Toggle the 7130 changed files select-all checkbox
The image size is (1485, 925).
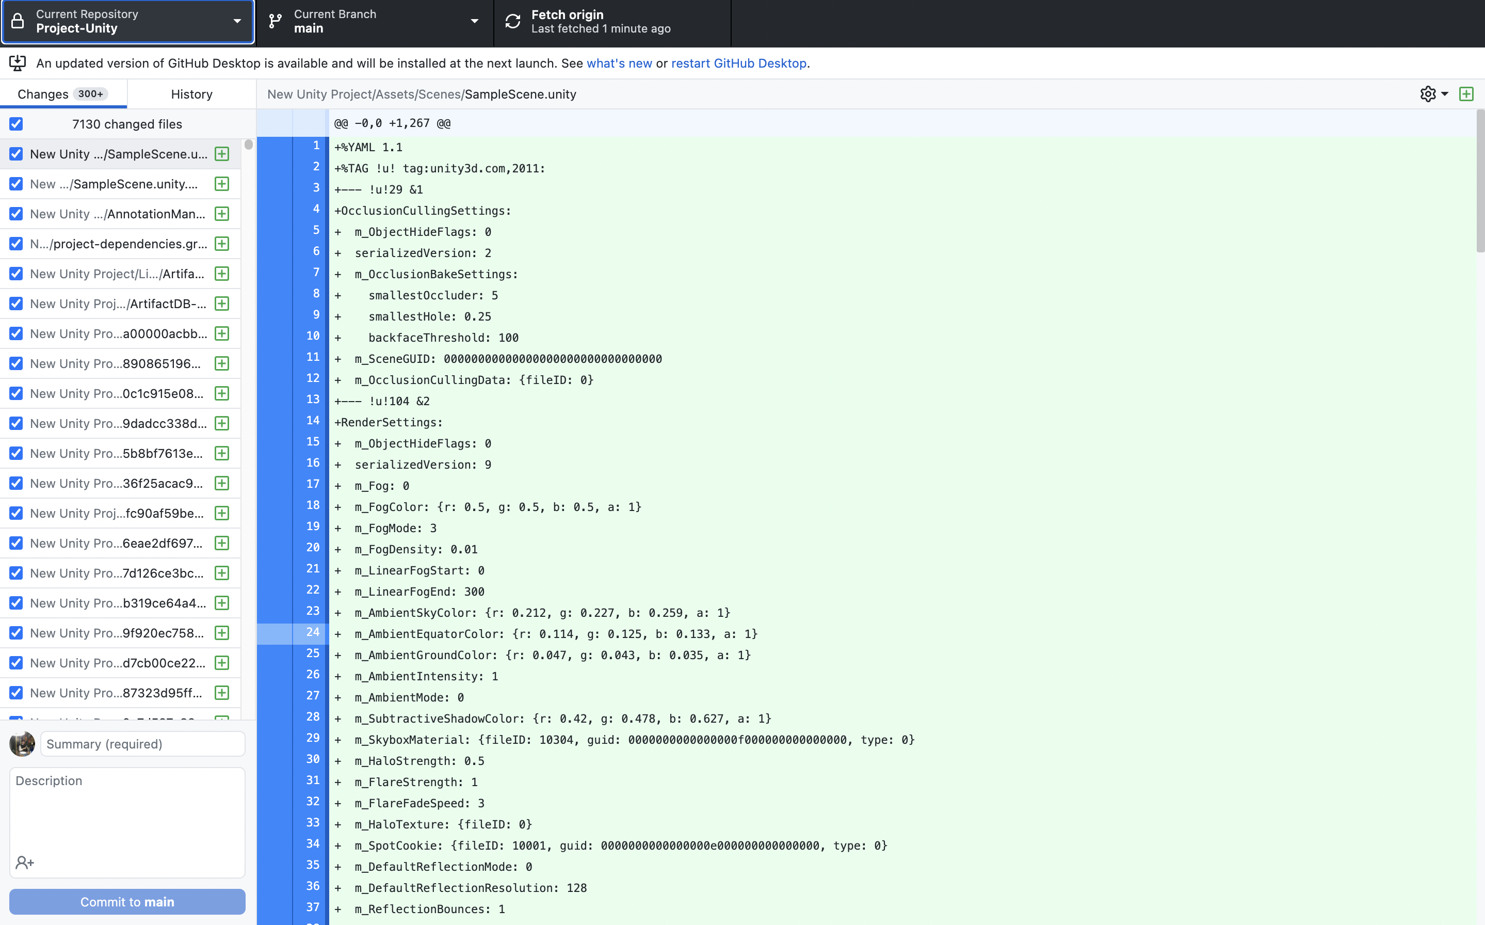17,124
